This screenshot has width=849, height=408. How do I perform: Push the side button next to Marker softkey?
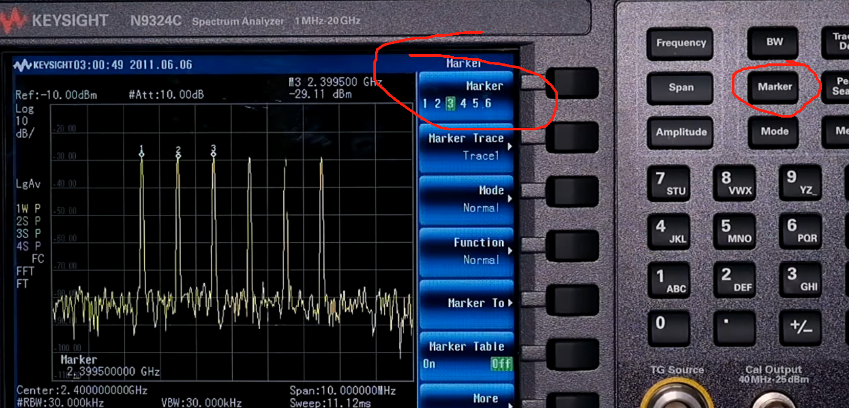572,83
